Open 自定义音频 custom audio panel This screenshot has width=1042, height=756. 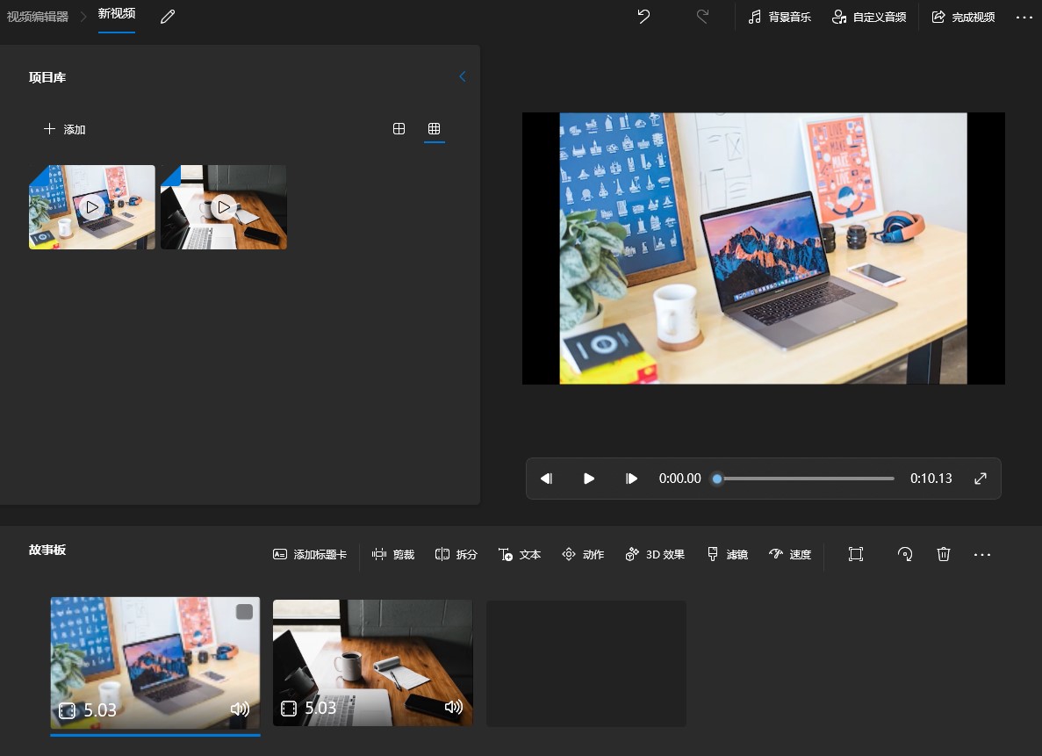(x=868, y=17)
